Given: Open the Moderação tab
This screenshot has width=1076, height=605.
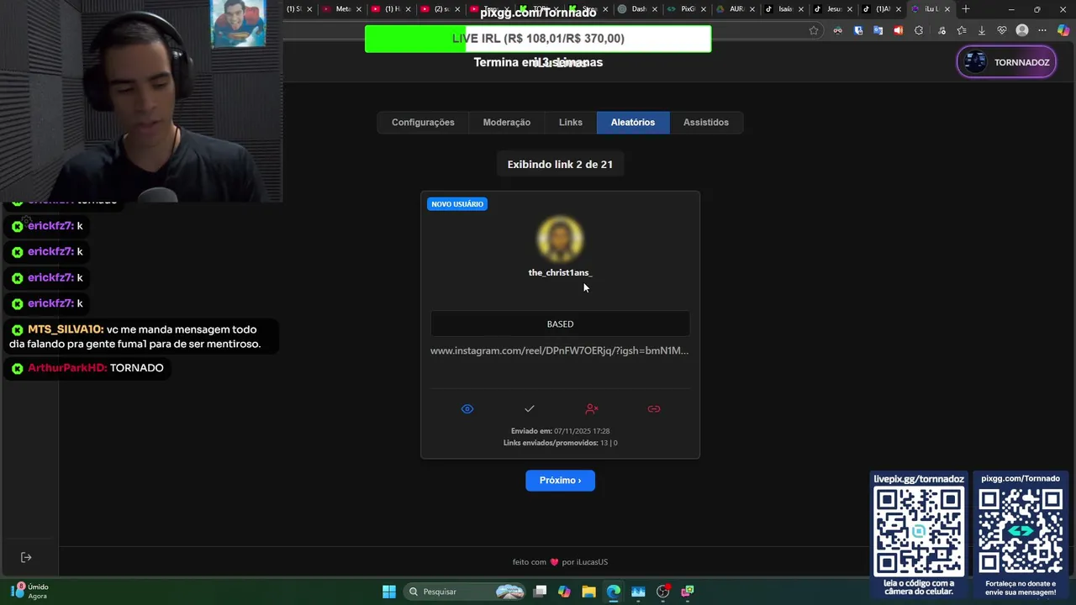Looking at the screenshot, I should pos(507,123).
